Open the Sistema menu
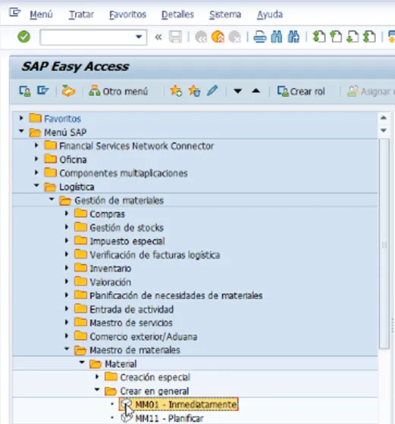 point(225,14)
